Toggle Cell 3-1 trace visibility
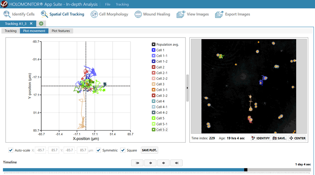 [x=153, y=90]
